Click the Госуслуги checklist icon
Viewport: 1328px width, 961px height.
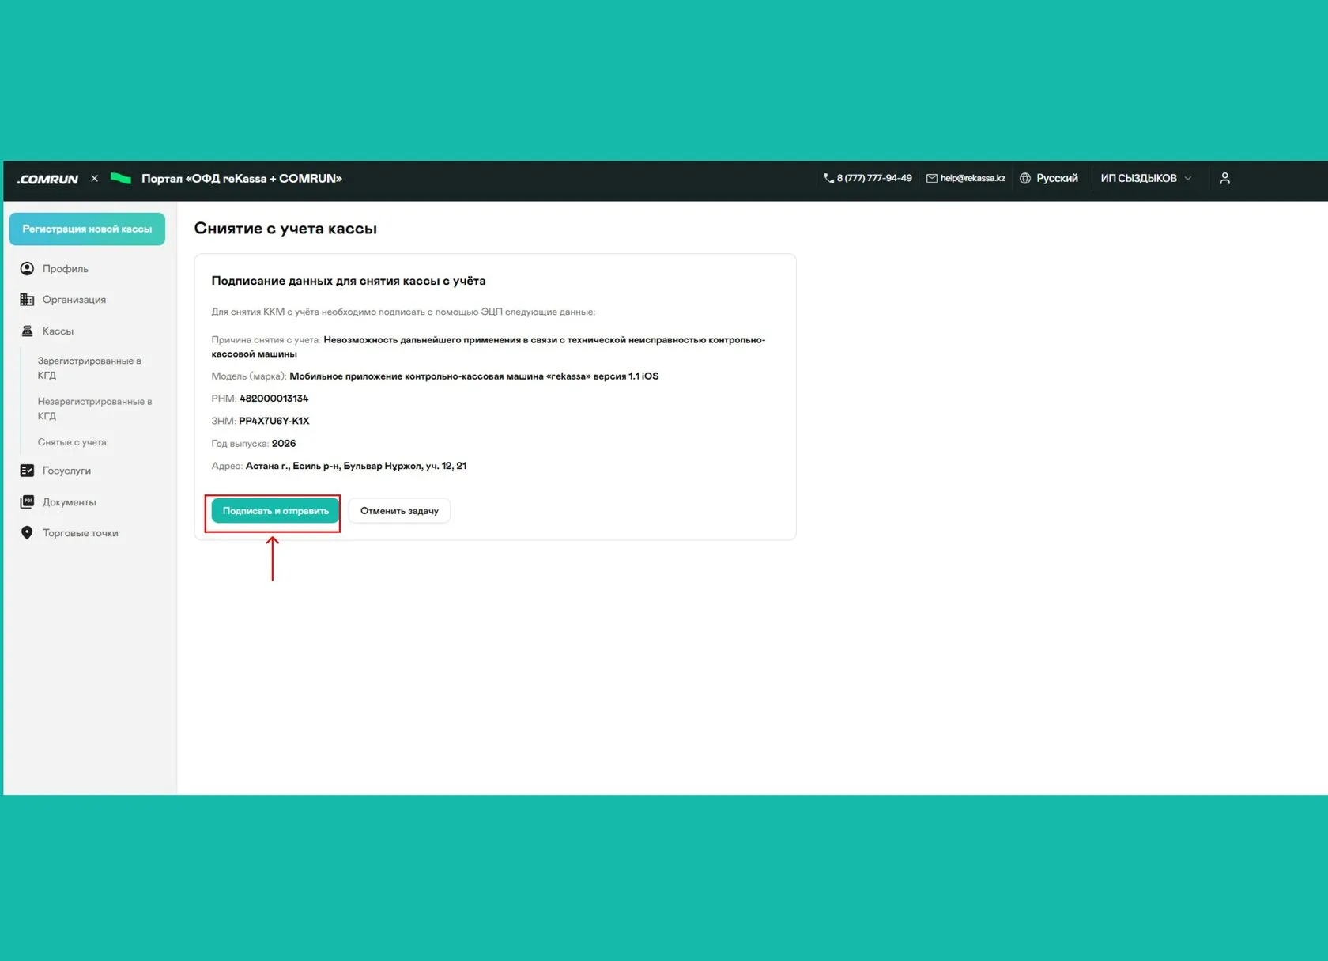click(x=27, y=471)
